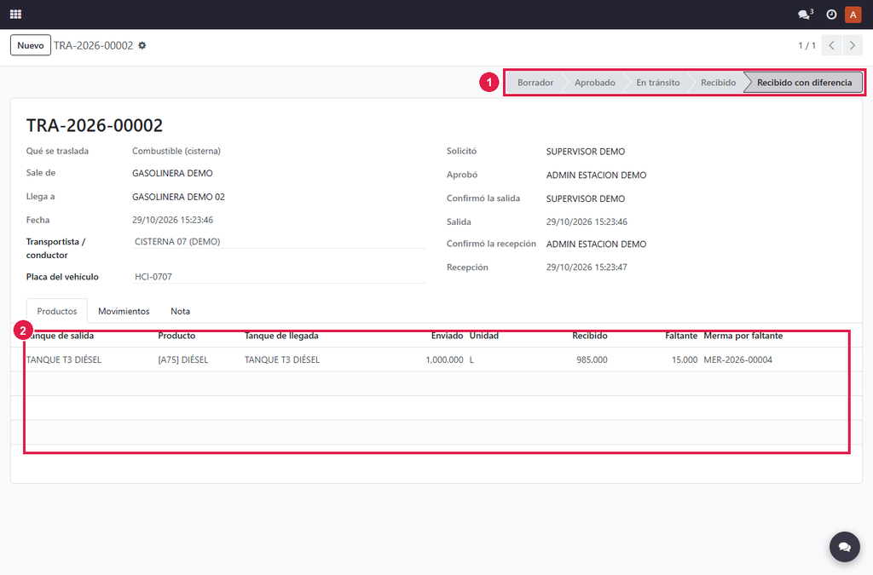Open the GASOLINERA DEMO origin station link
The width and height of the screenshot is (873, 575).
coord(172,174)
